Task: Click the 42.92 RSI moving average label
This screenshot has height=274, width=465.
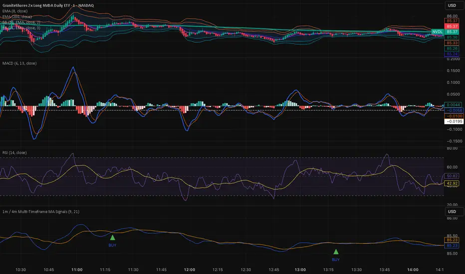Action: click(x=452, y=183)
